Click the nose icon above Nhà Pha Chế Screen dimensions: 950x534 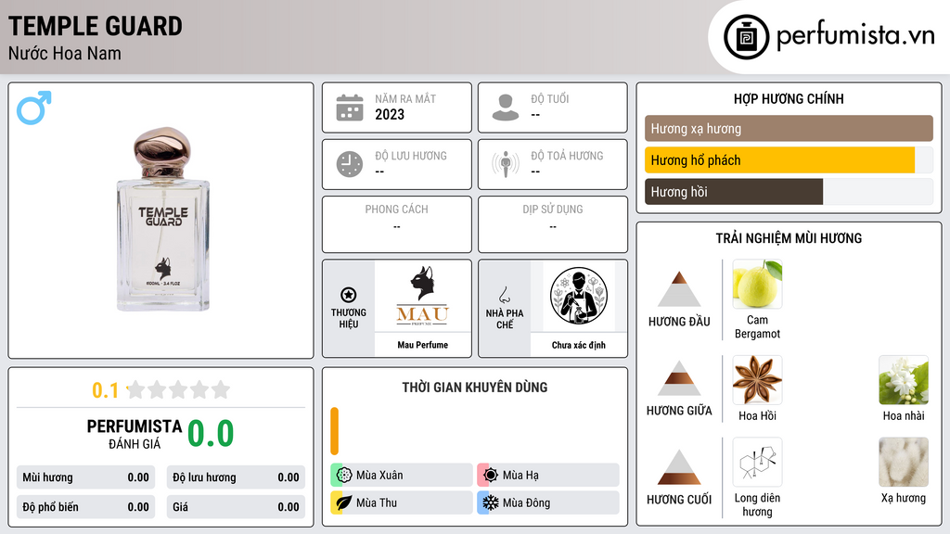[x=504, y=295]
